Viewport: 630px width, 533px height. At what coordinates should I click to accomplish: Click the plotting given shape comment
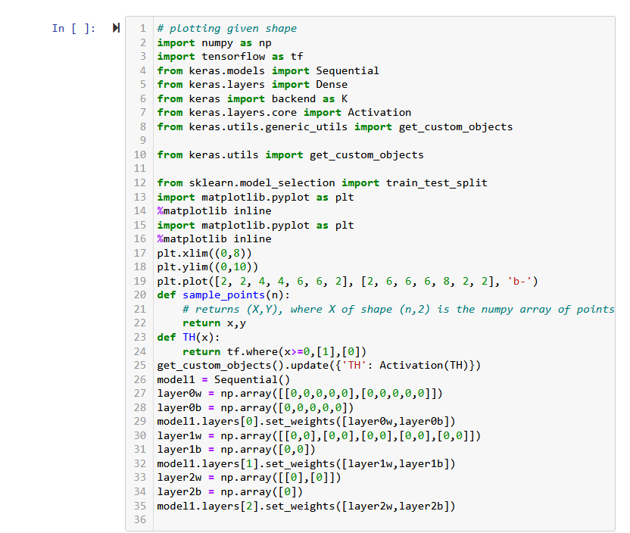click(227, 28)
